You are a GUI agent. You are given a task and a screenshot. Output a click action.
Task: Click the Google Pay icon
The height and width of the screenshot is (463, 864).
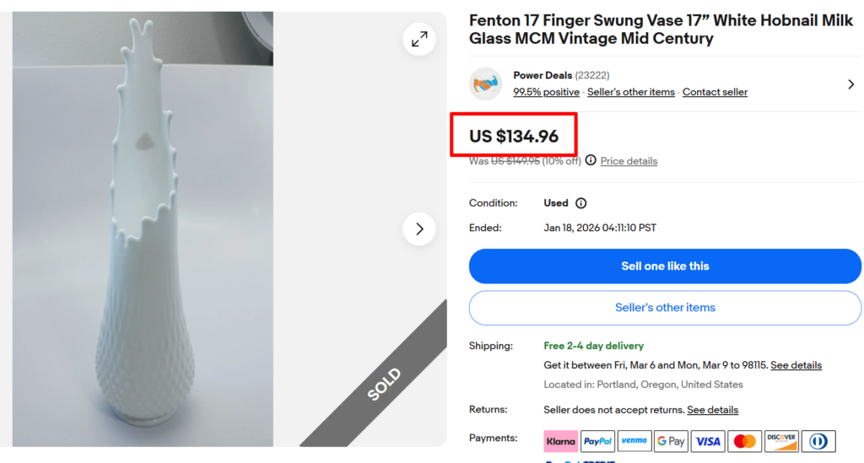[x=671, y=441]
